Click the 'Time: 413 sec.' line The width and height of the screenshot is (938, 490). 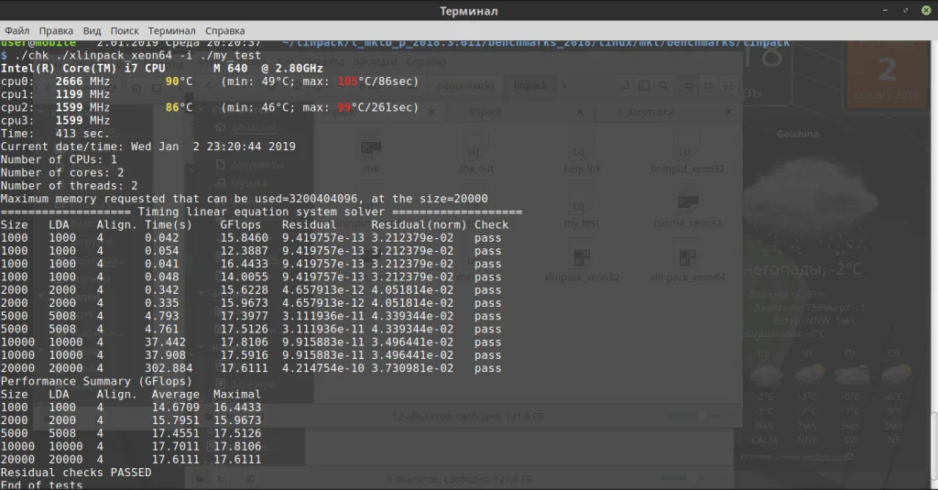(56, 134)
